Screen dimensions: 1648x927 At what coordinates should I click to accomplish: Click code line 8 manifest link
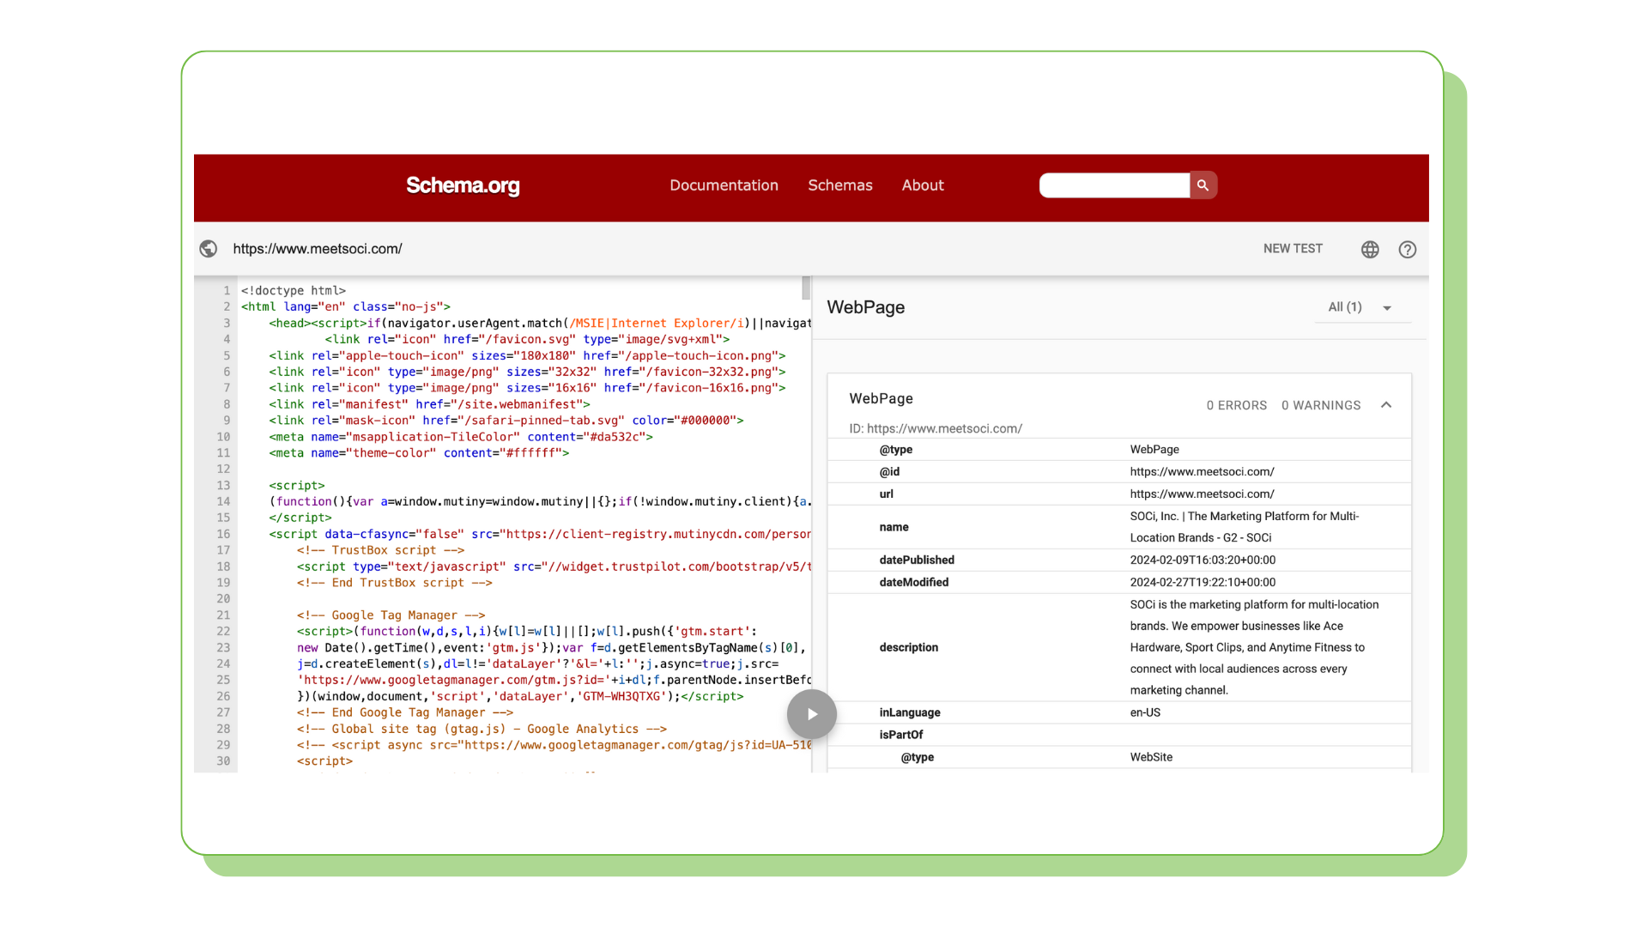coord(429,404)
